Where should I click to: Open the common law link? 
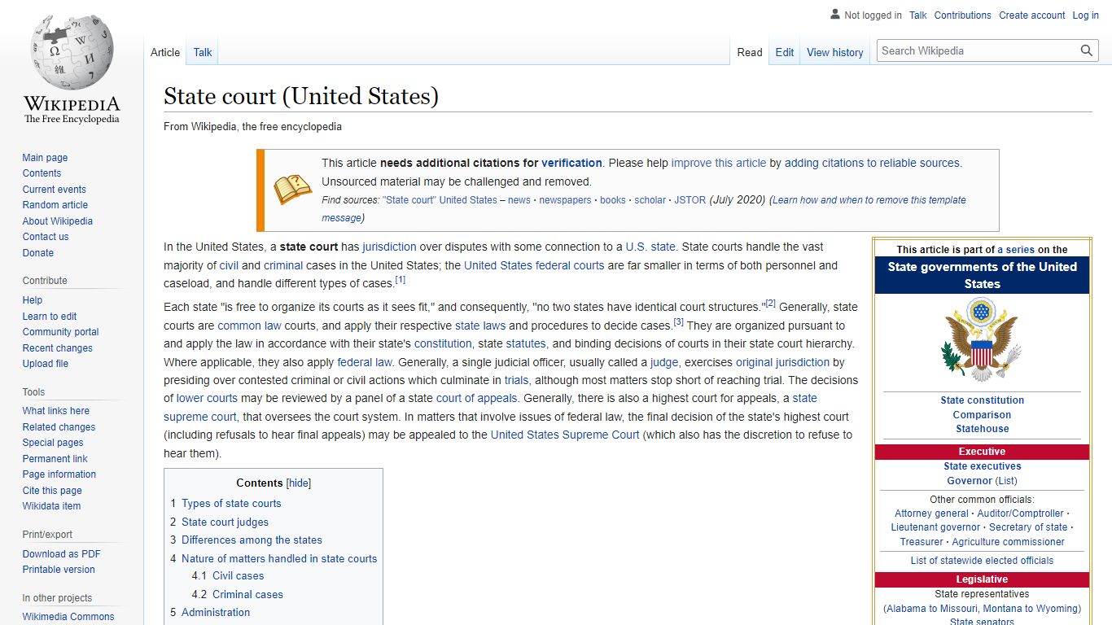tap(249, 326)
